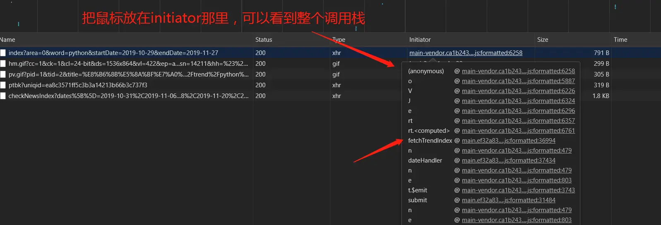The width and height of the screenshot is (661, 225).
Task: Click the file icon beside the checkNewsIndex request
Action: [x=3, y=96]
